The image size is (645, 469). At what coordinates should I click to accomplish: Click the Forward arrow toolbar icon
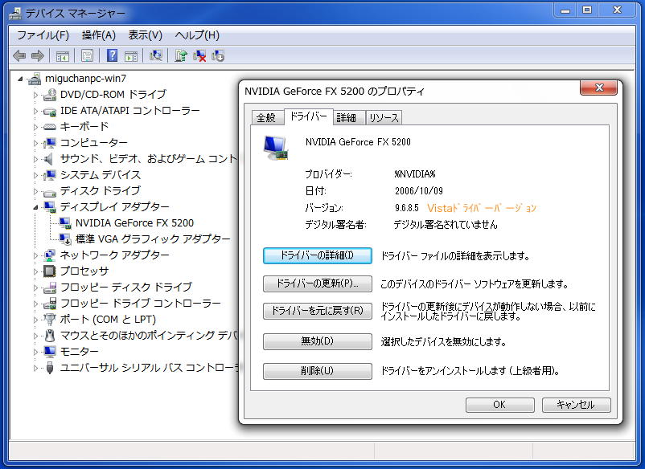coord(38,55)
